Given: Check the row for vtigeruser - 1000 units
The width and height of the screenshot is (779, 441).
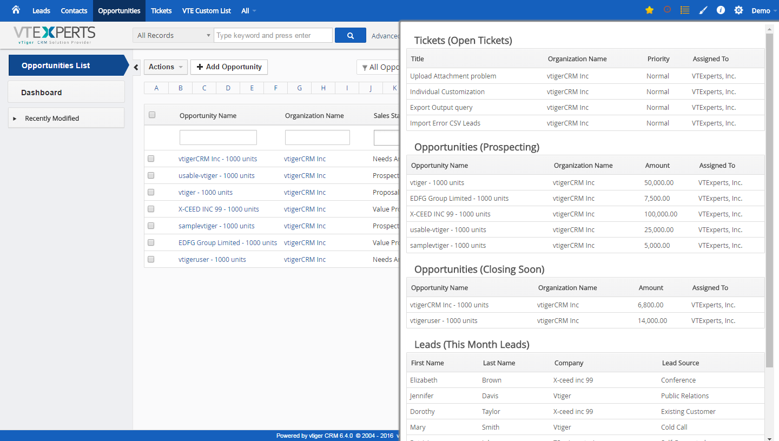Looking at the screenshot, I should (x=151, y=259).
